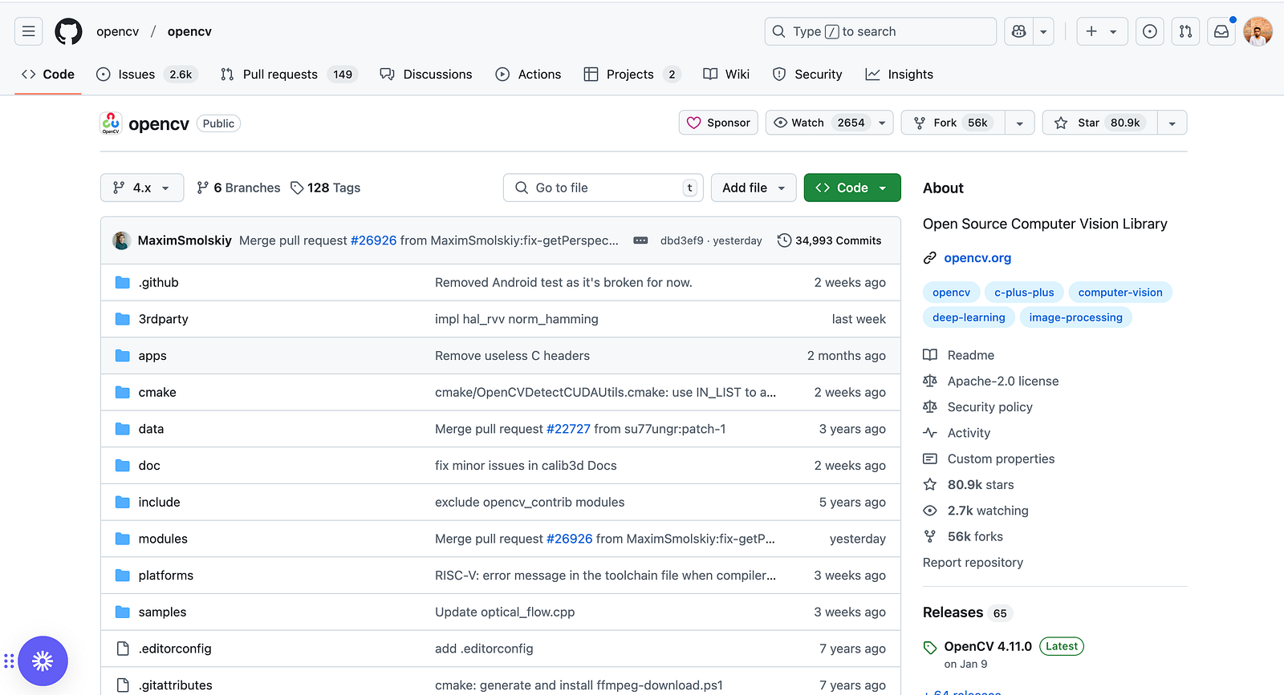This screenshot has height=695, width=1284.
Task: Open the Copilot dropdown arrow
Action: click(x=1043, y=31)
